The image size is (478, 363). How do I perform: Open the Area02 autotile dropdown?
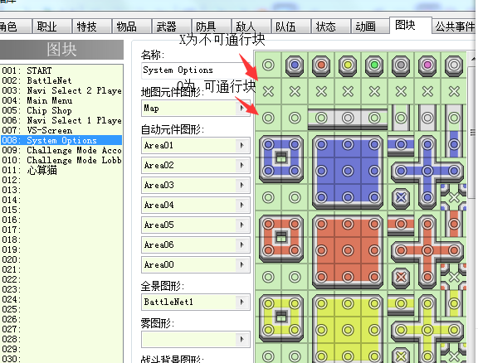pyautogui.click(x=242, y=166)
